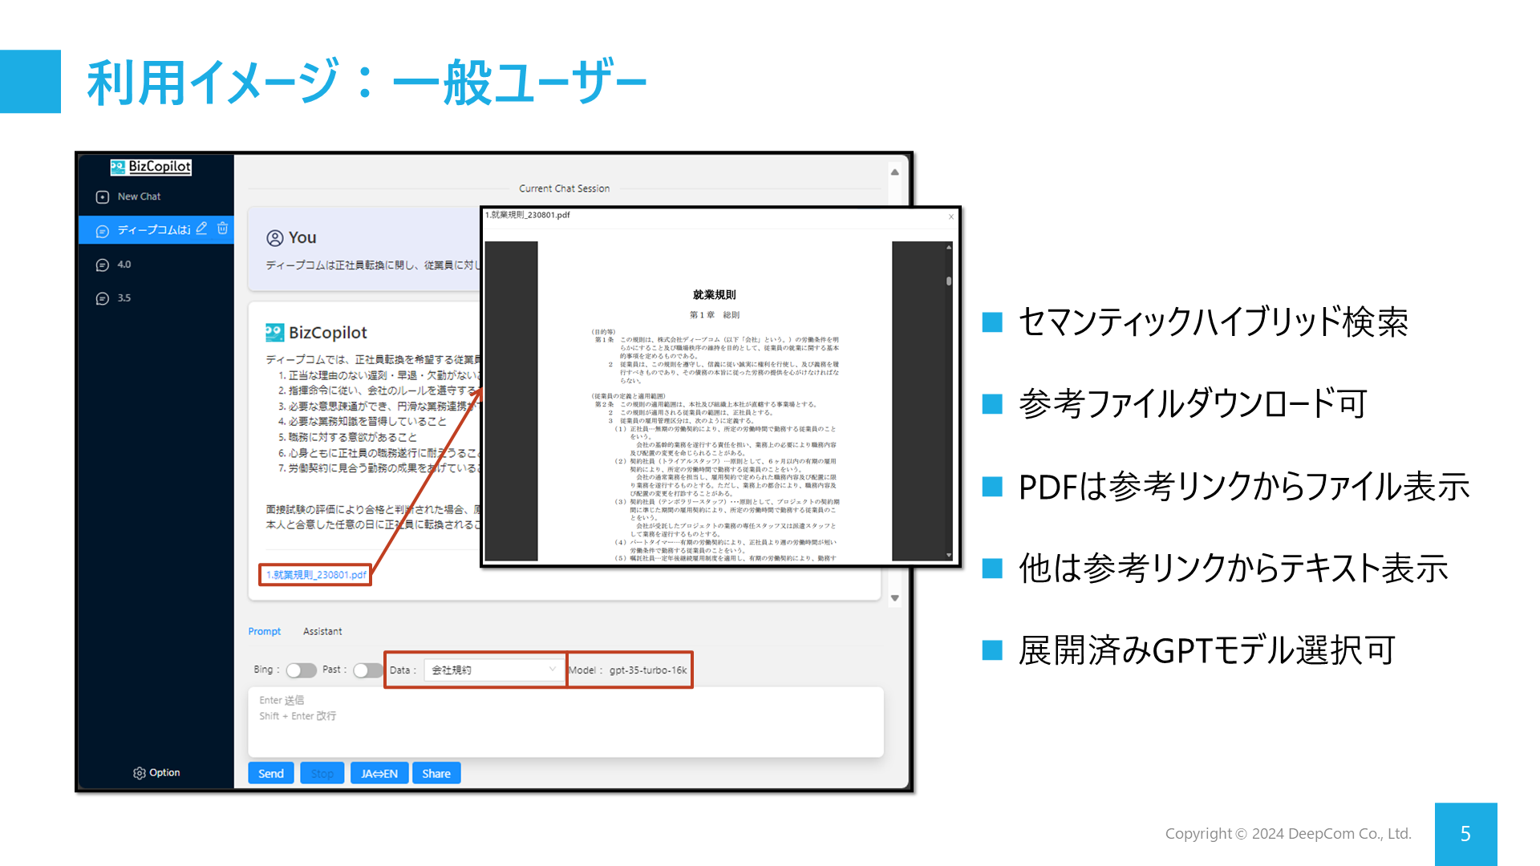Delete current chat with trash icon
1540x866 pixels.
click(223, 229)
